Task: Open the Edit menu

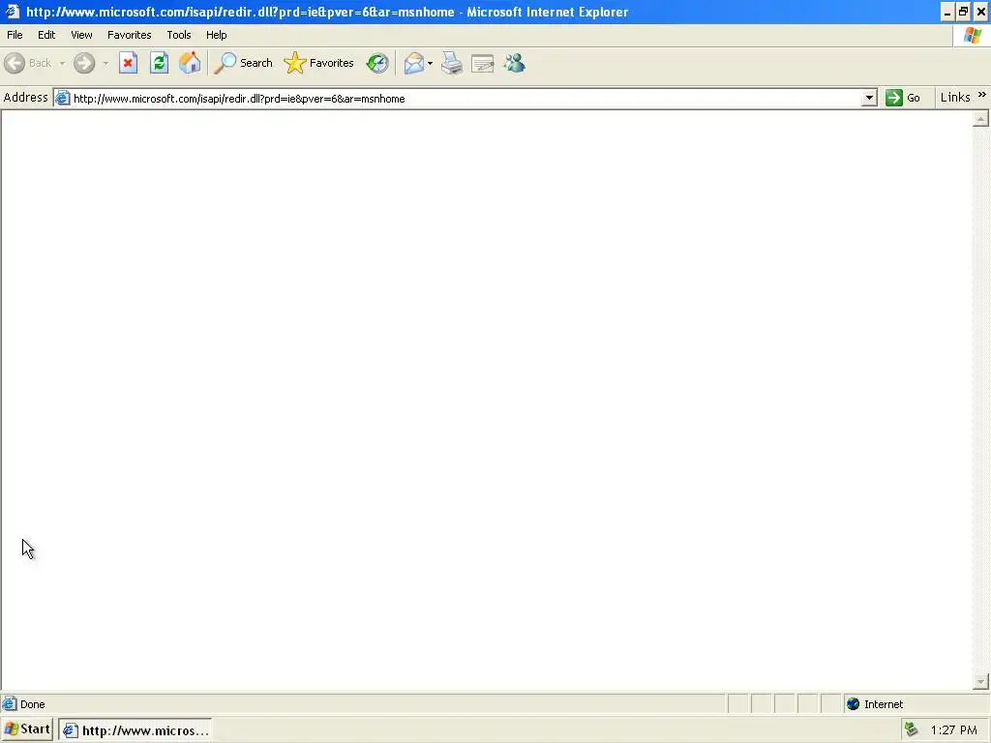Action: tap(46, 35)
